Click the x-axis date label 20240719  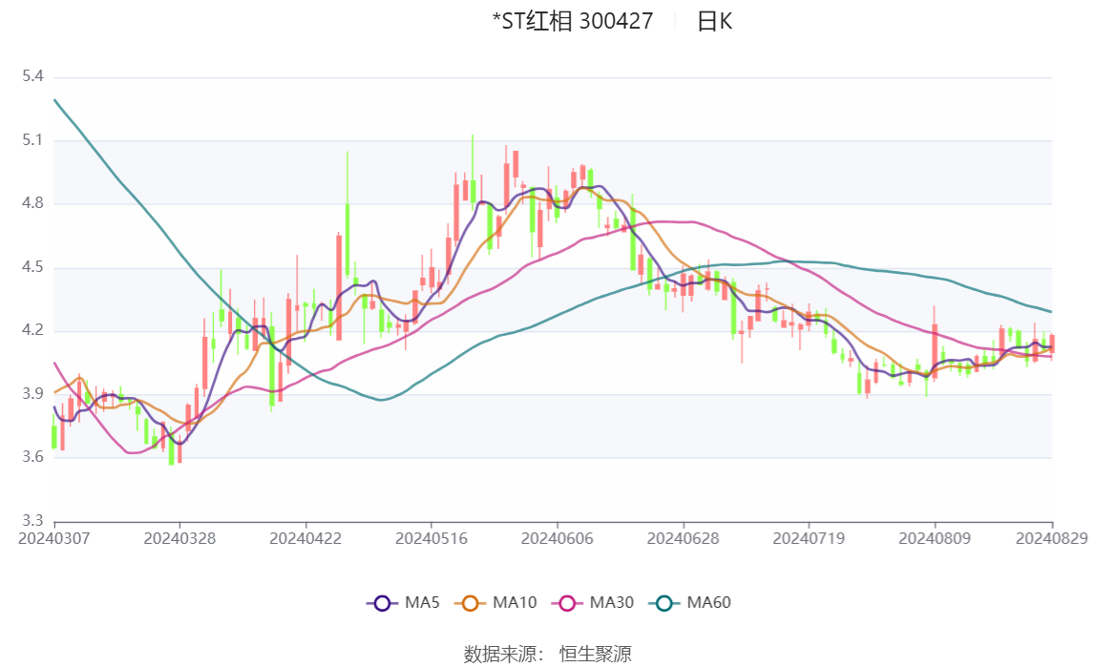pos(809,538)
